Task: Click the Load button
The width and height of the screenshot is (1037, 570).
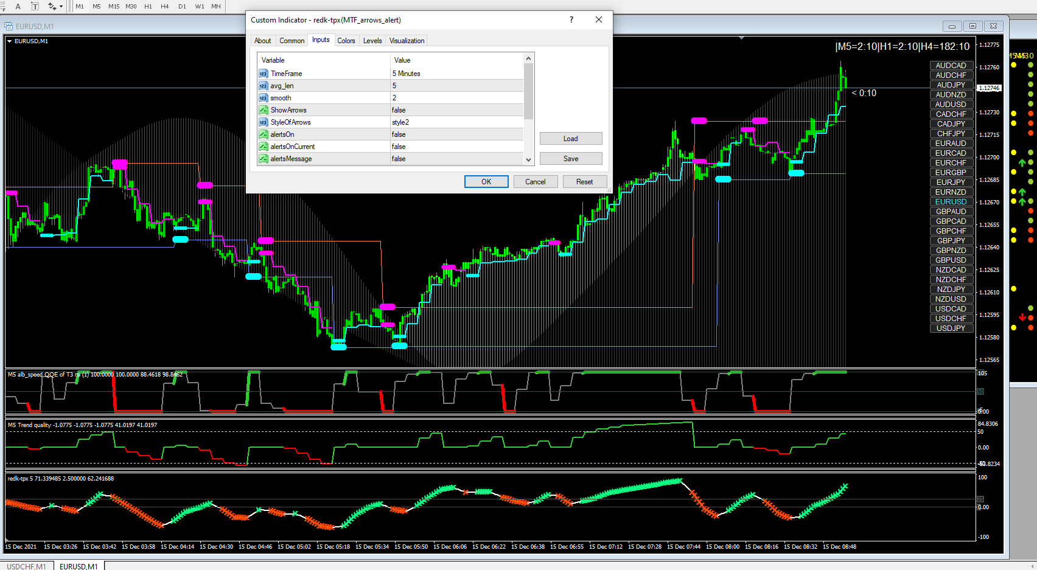Action: pyautogui.click(x=571, y=139)
